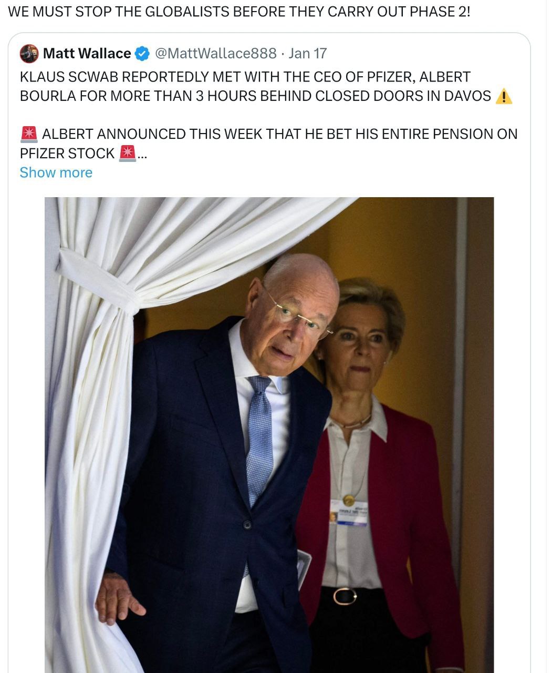Open Matt Wallace's profile avatar
Viewport: 552px width, 673px height.
point(29,54)
